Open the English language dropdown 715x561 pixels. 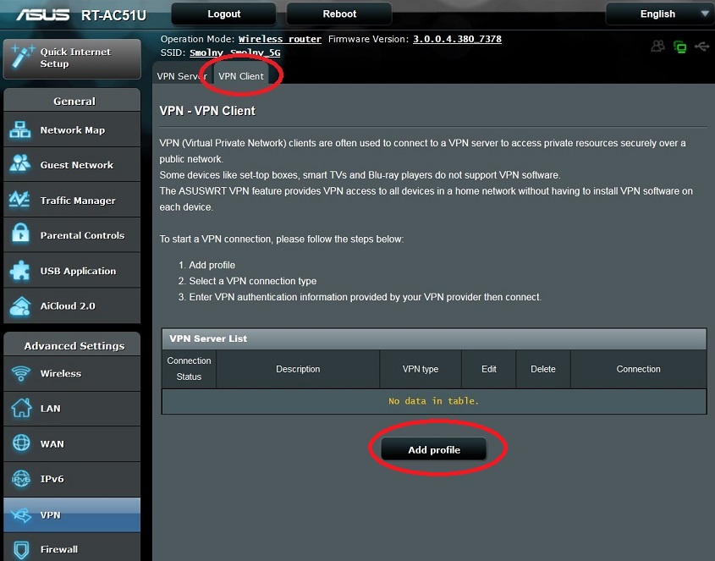658,14
